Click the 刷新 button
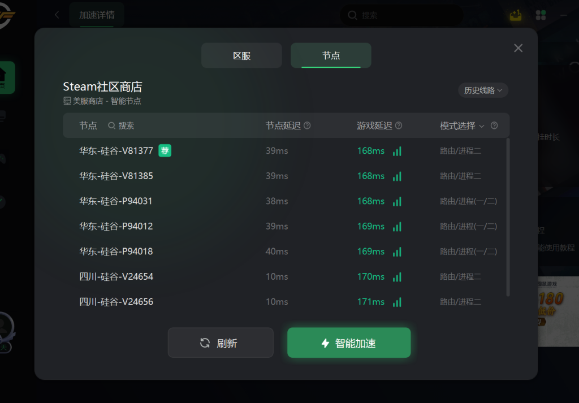 (x=221, y=343)
